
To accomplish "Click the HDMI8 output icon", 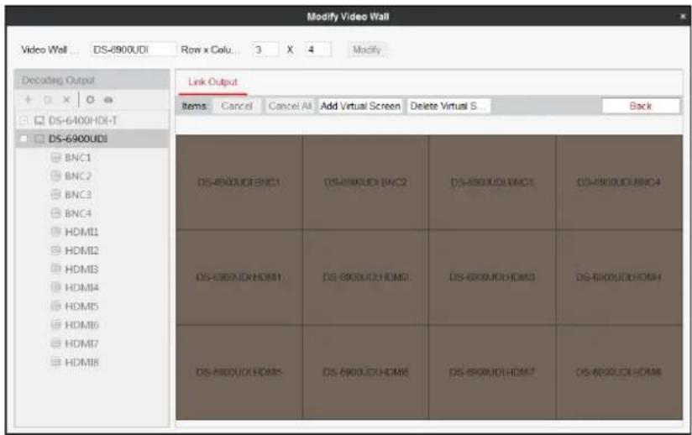I will pyautogui.click(x=55, y=362).
